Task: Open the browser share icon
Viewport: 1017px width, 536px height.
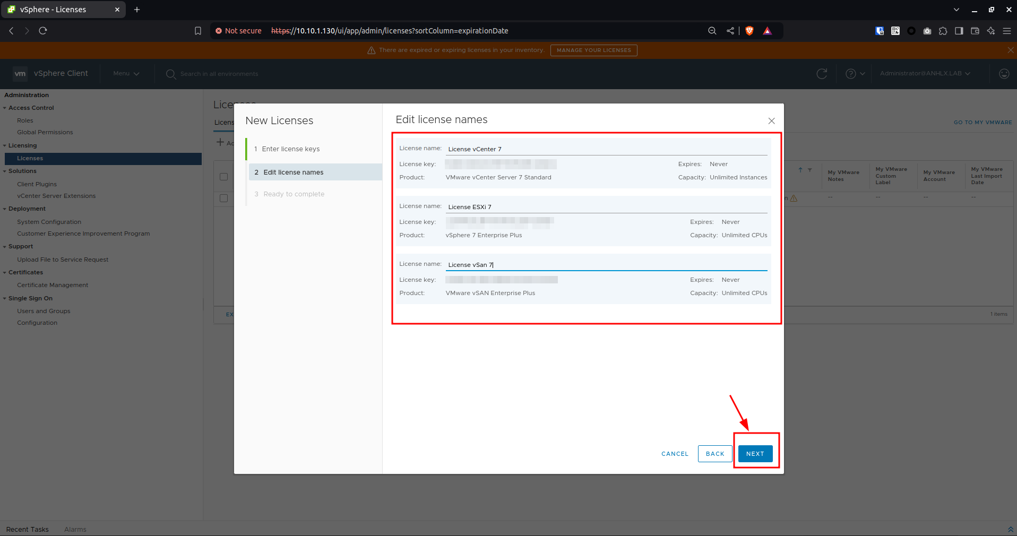Action: click(730, 31)
